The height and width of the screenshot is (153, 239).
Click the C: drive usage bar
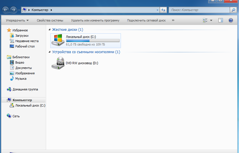click(x=93, y=41)
